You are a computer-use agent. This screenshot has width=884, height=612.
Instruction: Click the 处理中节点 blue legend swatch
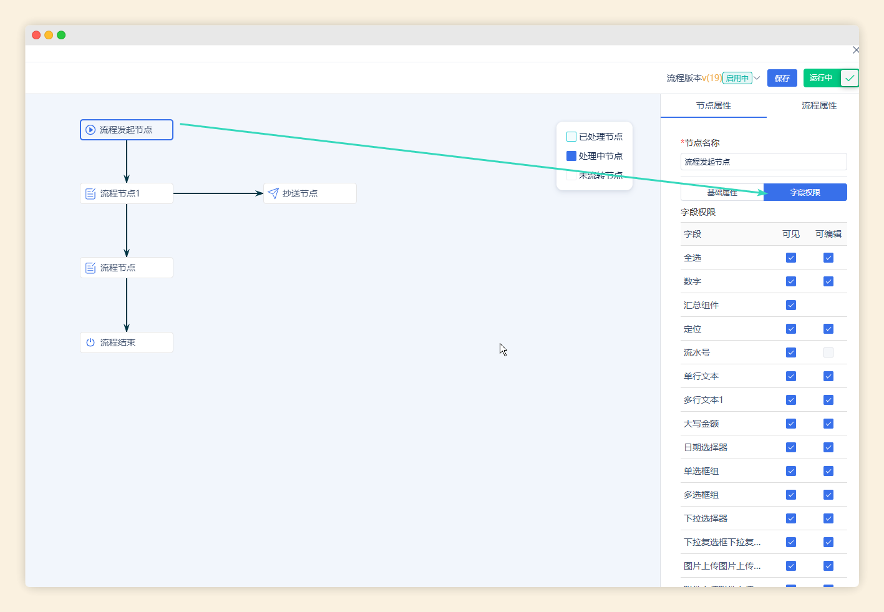(571, 156)
